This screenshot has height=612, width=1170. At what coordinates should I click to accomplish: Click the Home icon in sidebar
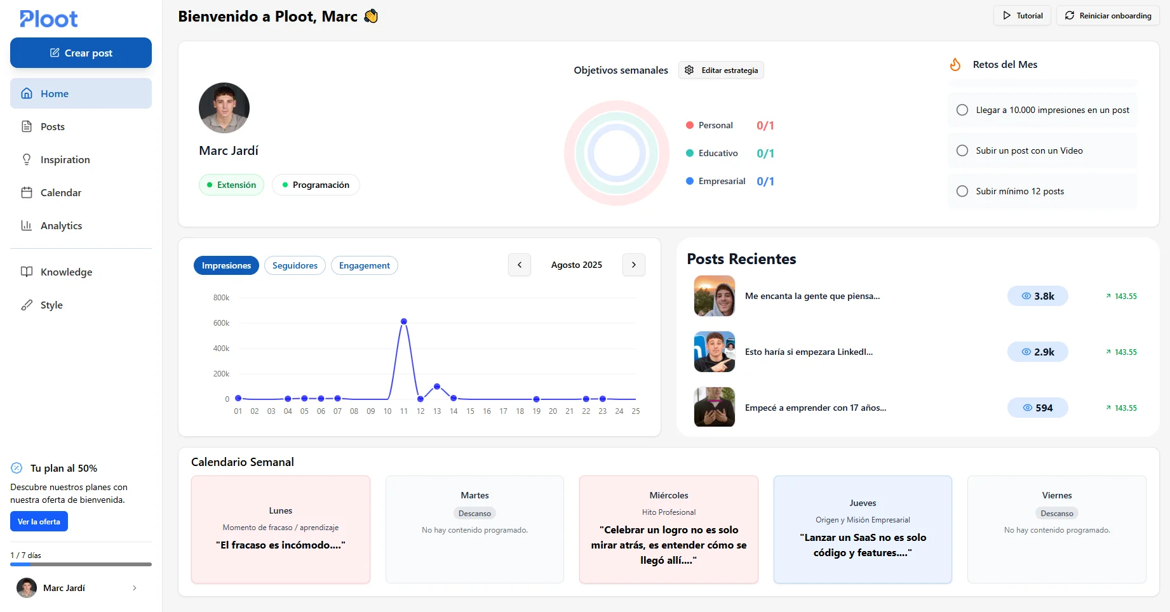[x=27, y=93]
